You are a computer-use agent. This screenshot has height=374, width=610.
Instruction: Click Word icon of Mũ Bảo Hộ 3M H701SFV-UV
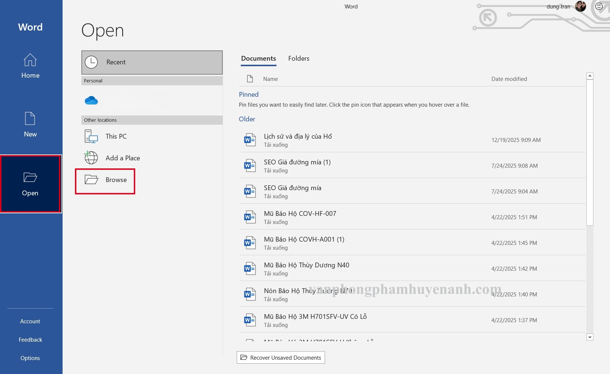(250, 320)
